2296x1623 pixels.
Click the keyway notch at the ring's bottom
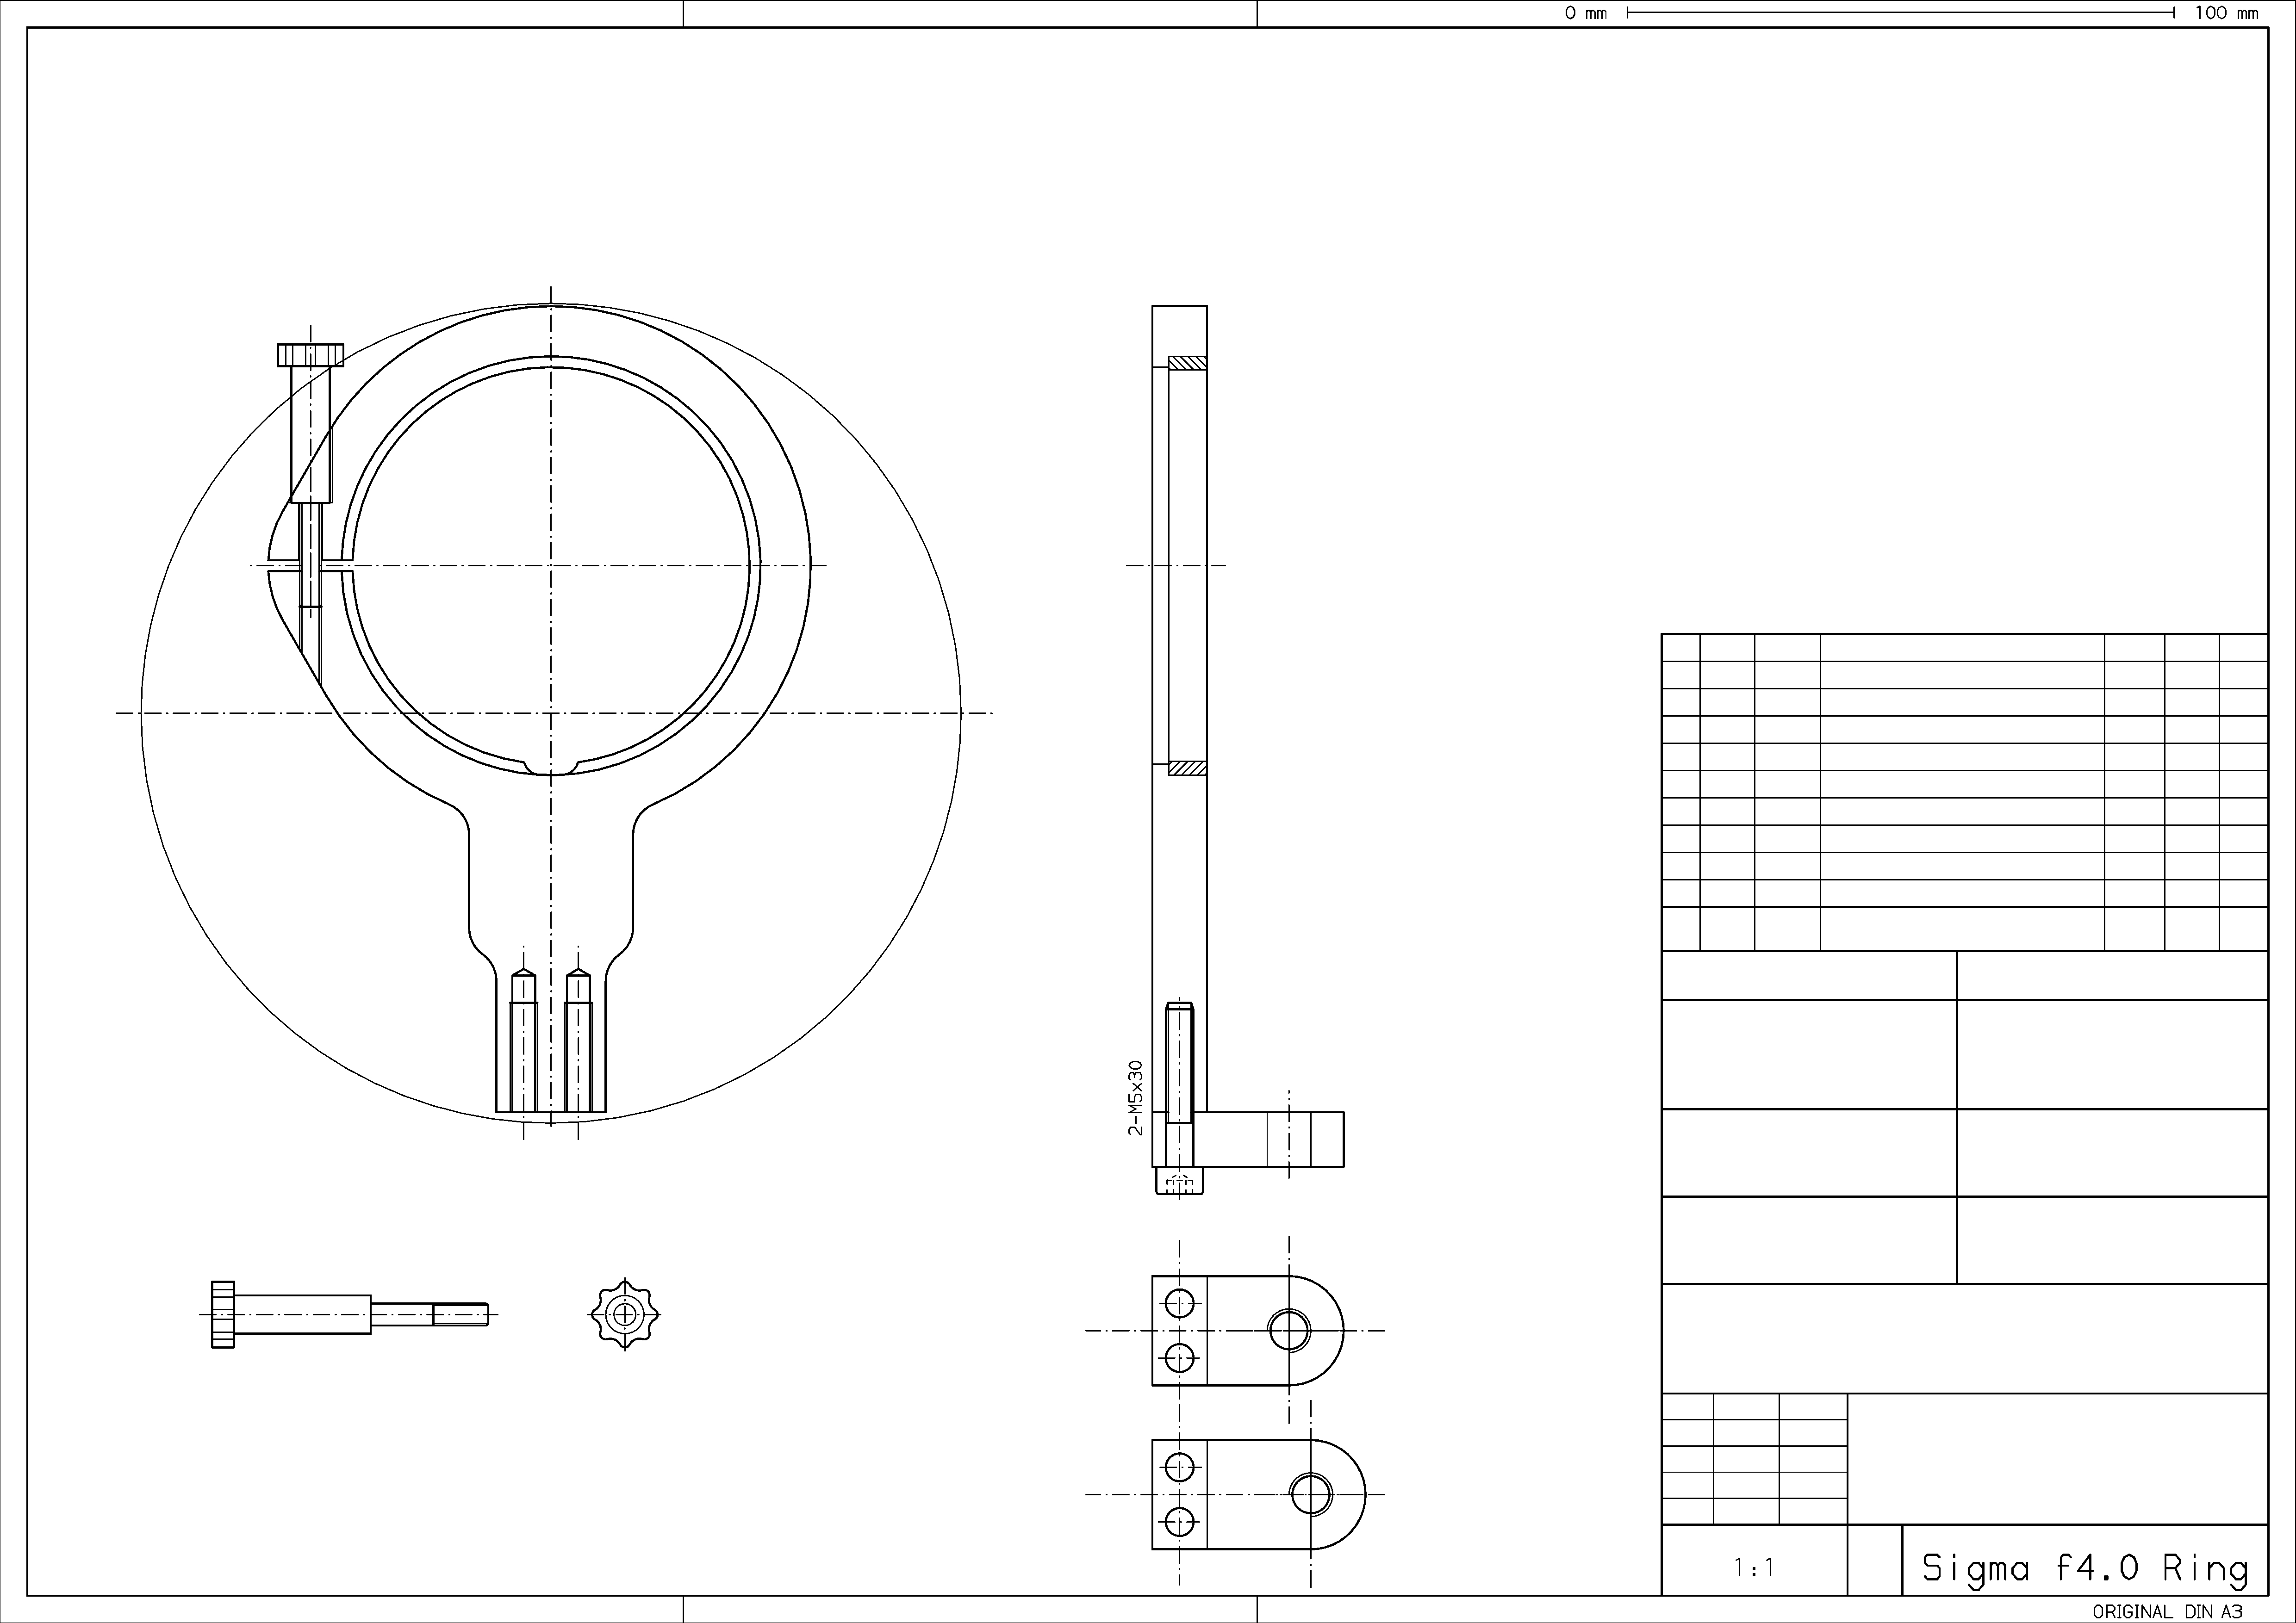[551, 767]
